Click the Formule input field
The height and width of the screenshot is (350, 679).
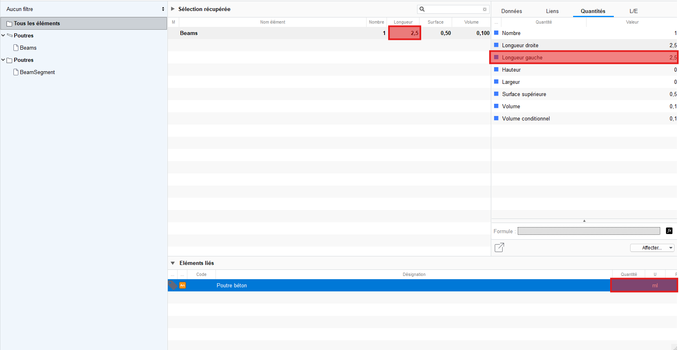[589, 231]
